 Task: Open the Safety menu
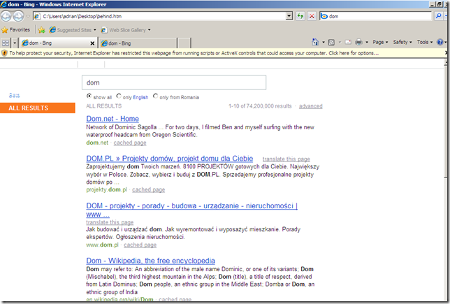(402, 42)
